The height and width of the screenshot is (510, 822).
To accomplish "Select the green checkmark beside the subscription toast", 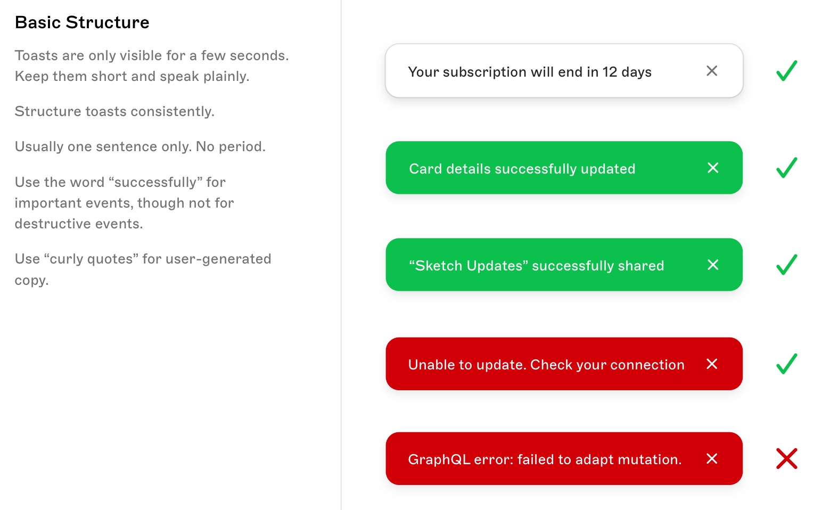I will [786, 71].
